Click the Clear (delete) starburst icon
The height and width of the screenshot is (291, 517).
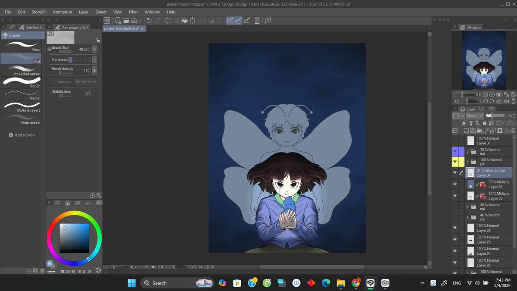click(x=168, y=20)
